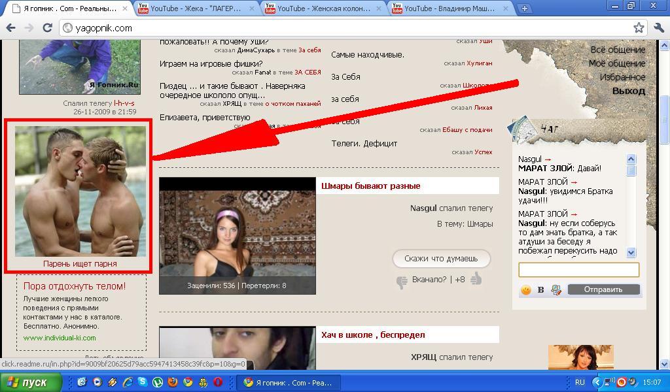This screenshot has height=392, width=670.
Task: Click Скажи что думаешь button
Action: [x=441, y=259]
